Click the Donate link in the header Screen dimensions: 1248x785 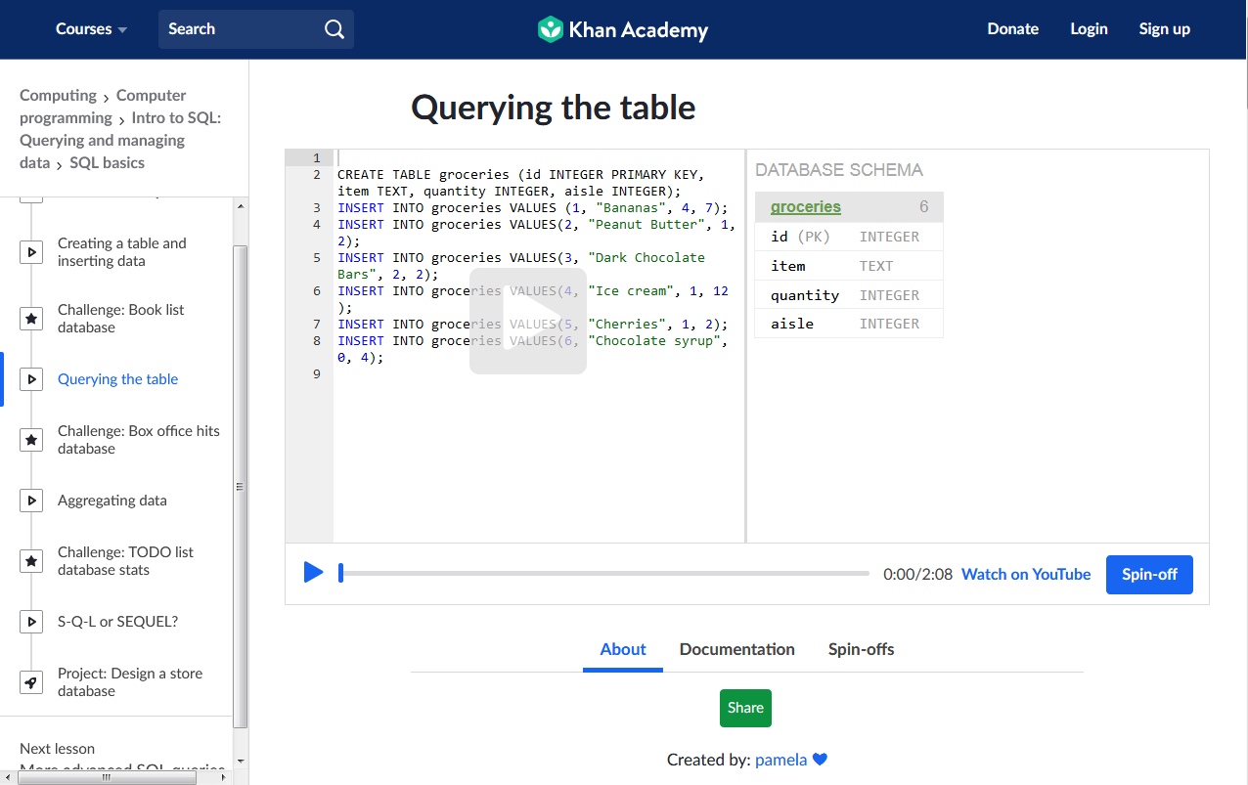pos(1013,29)
